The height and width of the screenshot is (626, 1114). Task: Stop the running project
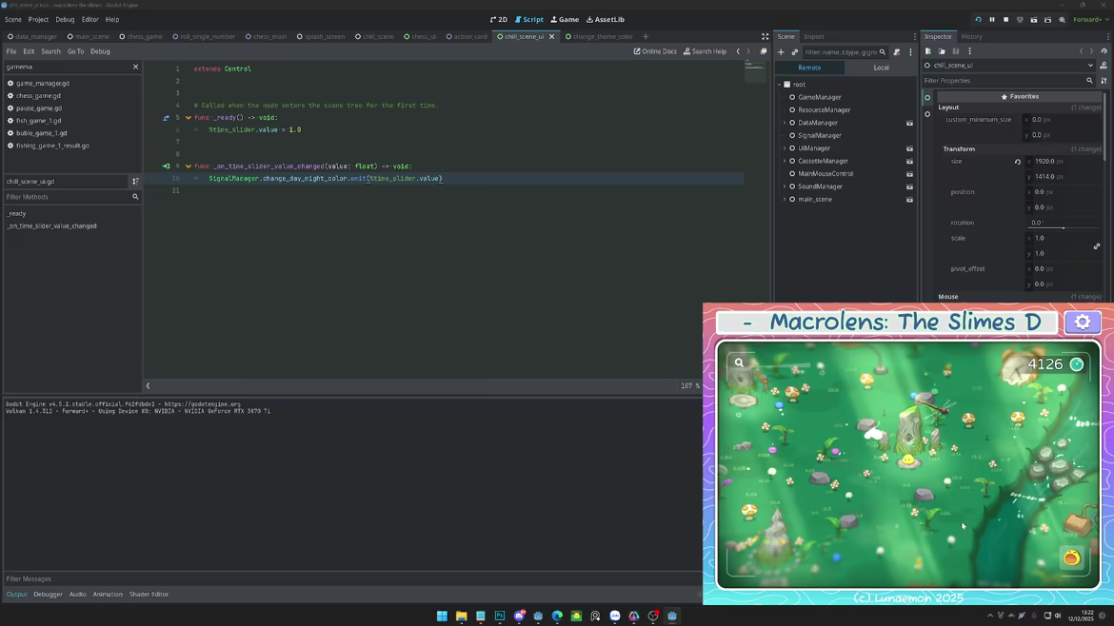[x=1006, y=20]
